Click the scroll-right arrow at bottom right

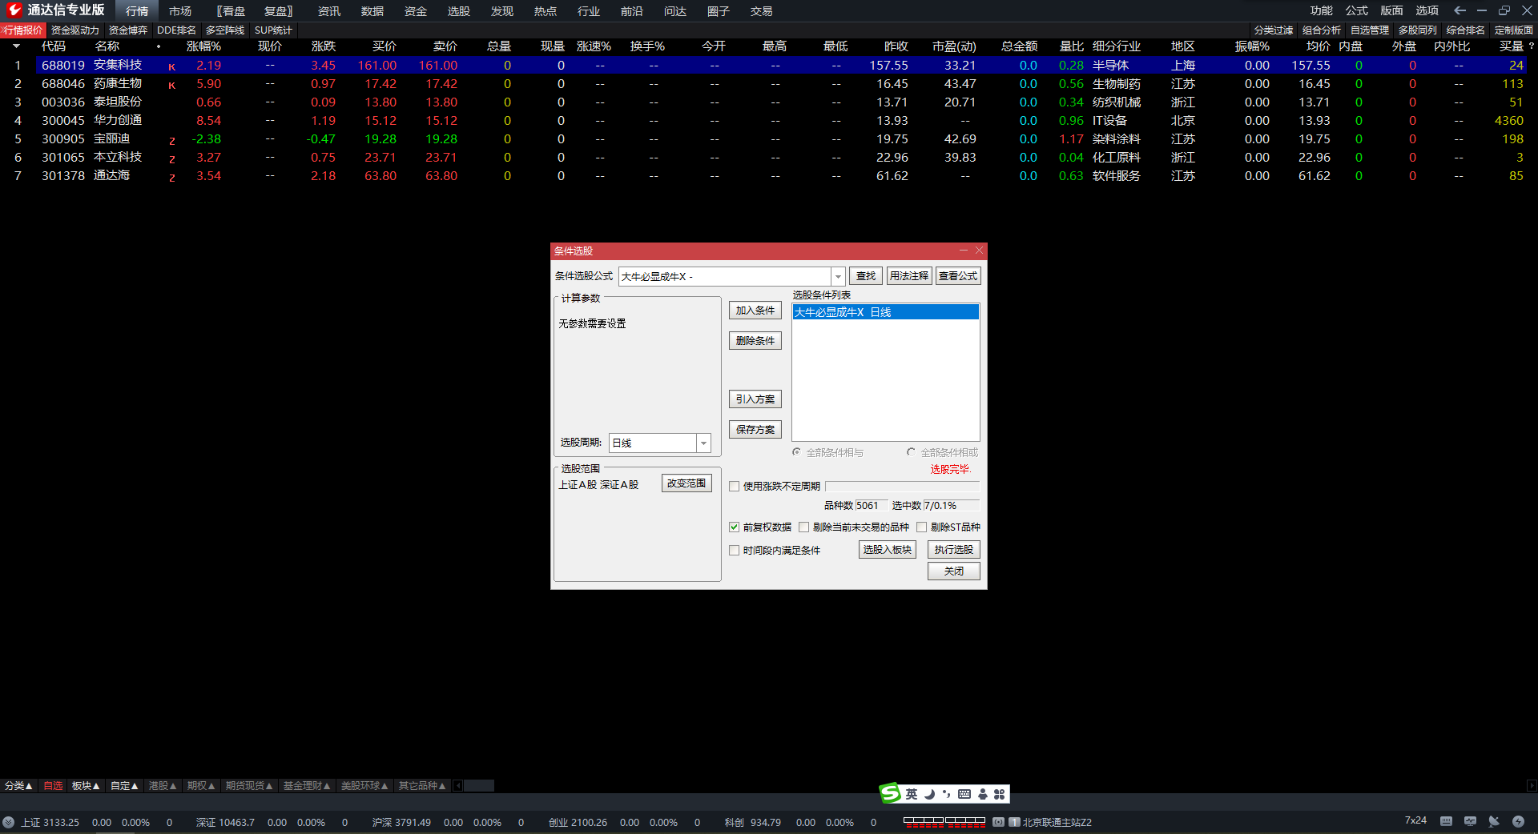[x=1532, y=786]
